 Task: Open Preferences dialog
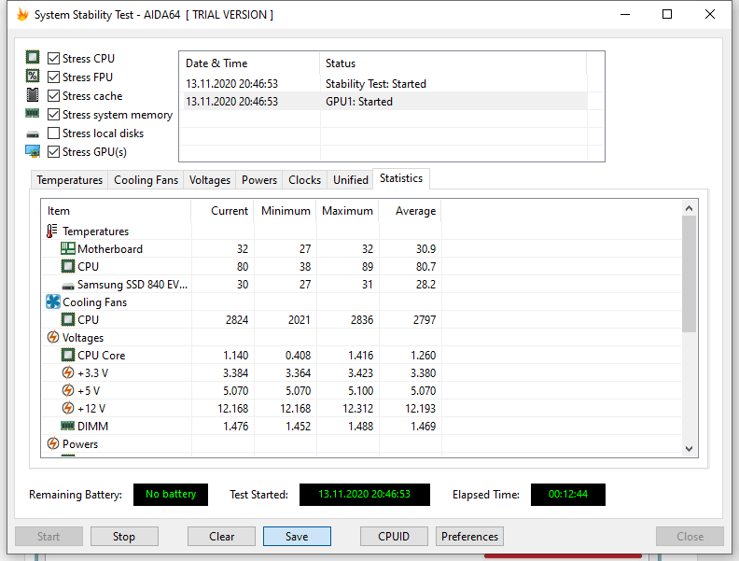coord(469,537)
